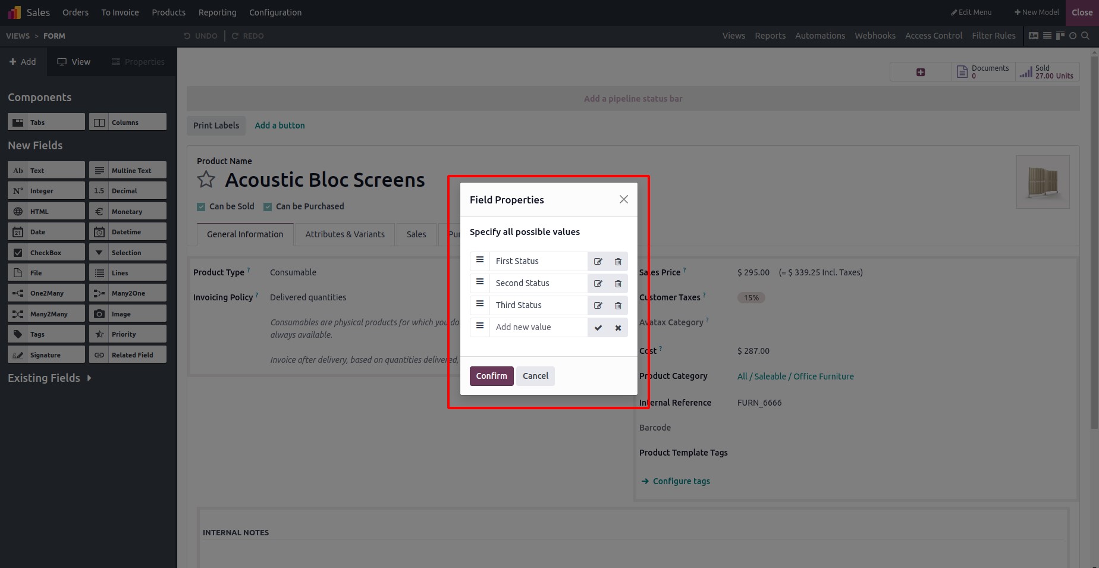Viewport: 1099px width, 568px height.
Task: Open the General Information tab
Action: [x=245, y=234]
